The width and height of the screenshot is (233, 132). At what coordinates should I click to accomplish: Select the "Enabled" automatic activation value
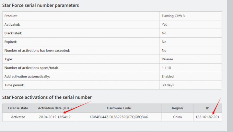168,77
